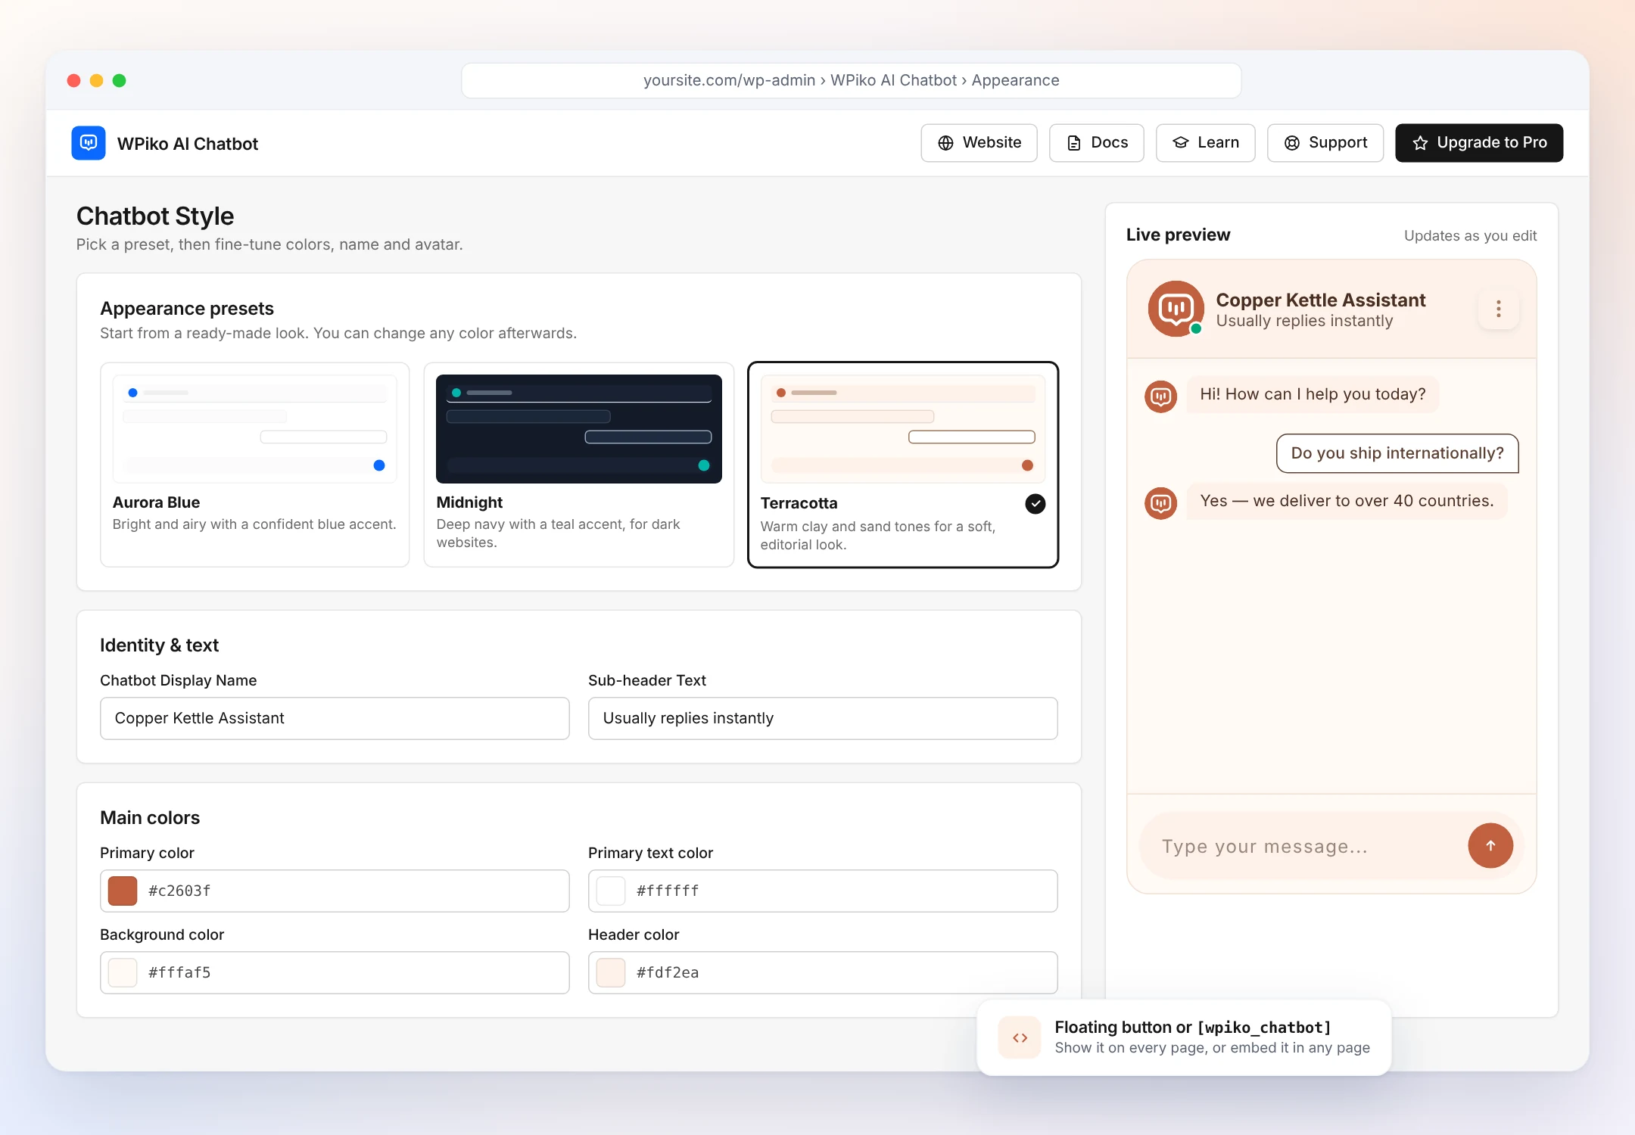This screenshot has width=1635, height=1135.
Task: Click the document icon on Docs button
Action: (1073, 143)
